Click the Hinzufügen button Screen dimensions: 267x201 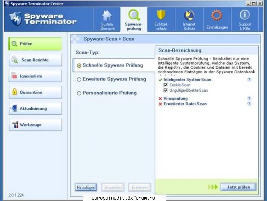pos(86,187)
